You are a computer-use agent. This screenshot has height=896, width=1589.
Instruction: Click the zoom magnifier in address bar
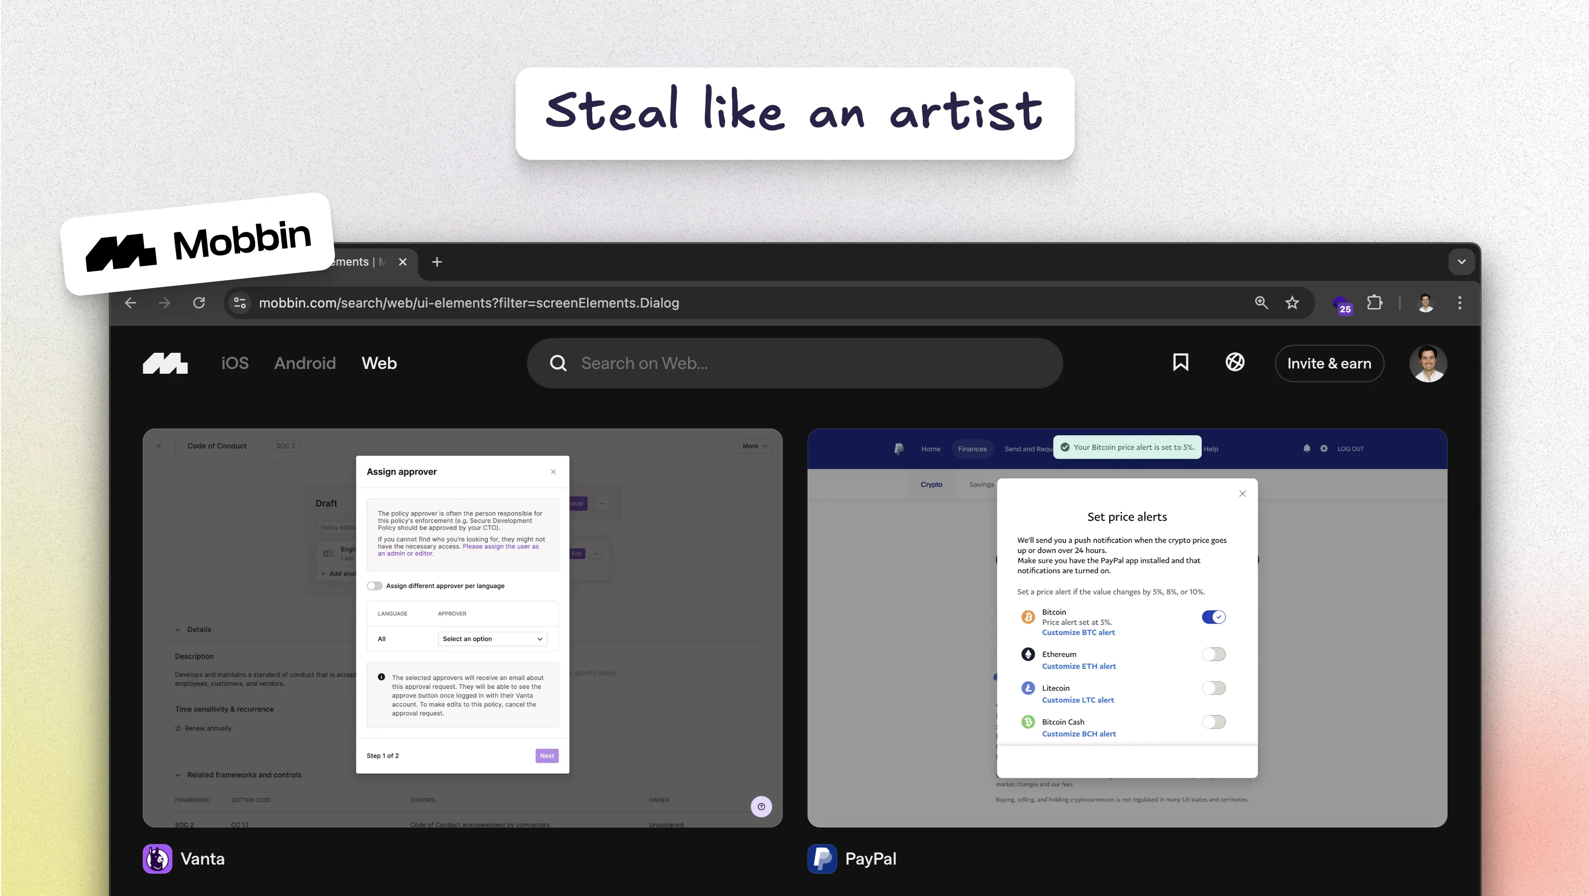(1261, 303)
